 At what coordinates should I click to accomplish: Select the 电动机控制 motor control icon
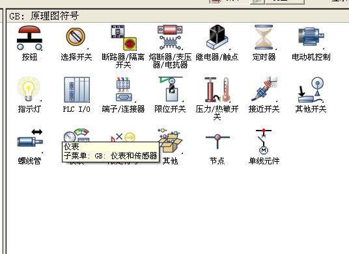tap(311, 37)
